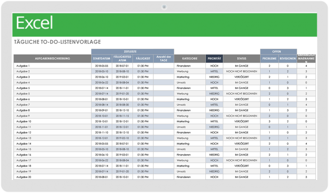This screenshot has width=329, height=193.
Task: Click category Umsatz in Aufgabe 11 row
Action: (x=190, y=127)
